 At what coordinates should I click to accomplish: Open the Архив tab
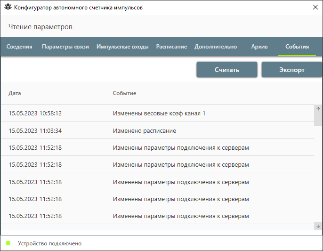259,47
